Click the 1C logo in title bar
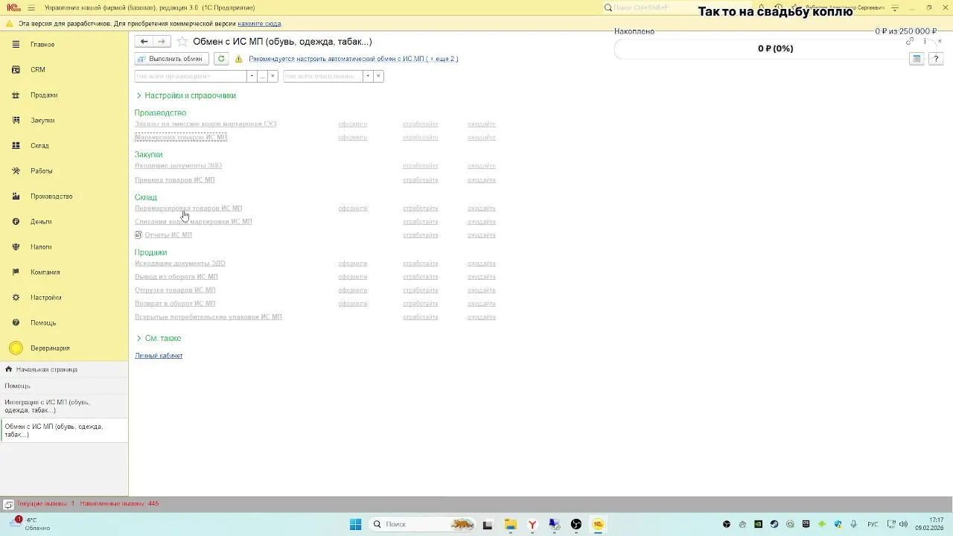Viewport: 953px width, 536px height. 13,8
